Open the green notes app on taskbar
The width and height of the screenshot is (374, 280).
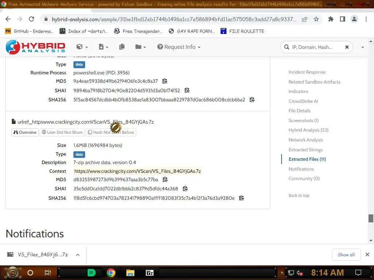point(92,273)
